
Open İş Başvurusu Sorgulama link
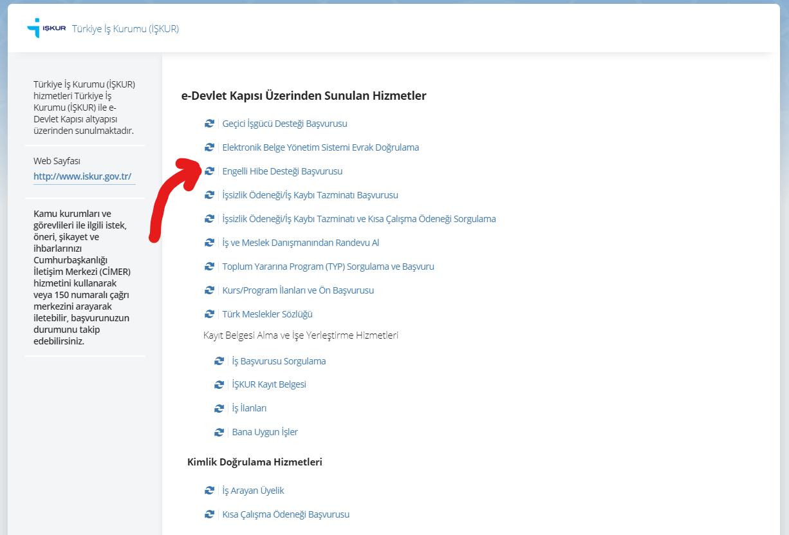click(x=279, y=361)
